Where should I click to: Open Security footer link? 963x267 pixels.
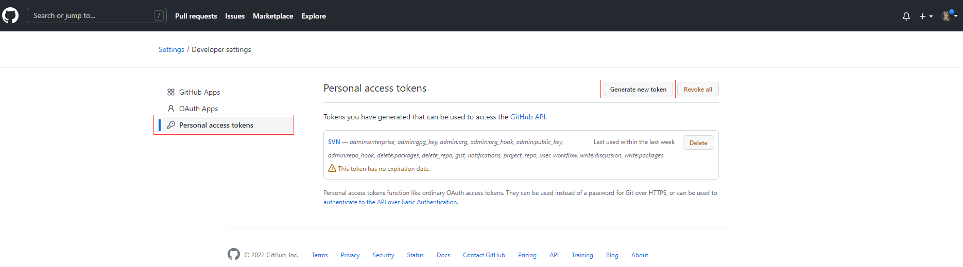click(383, 255)
